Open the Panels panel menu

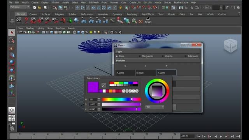(71, 28)
